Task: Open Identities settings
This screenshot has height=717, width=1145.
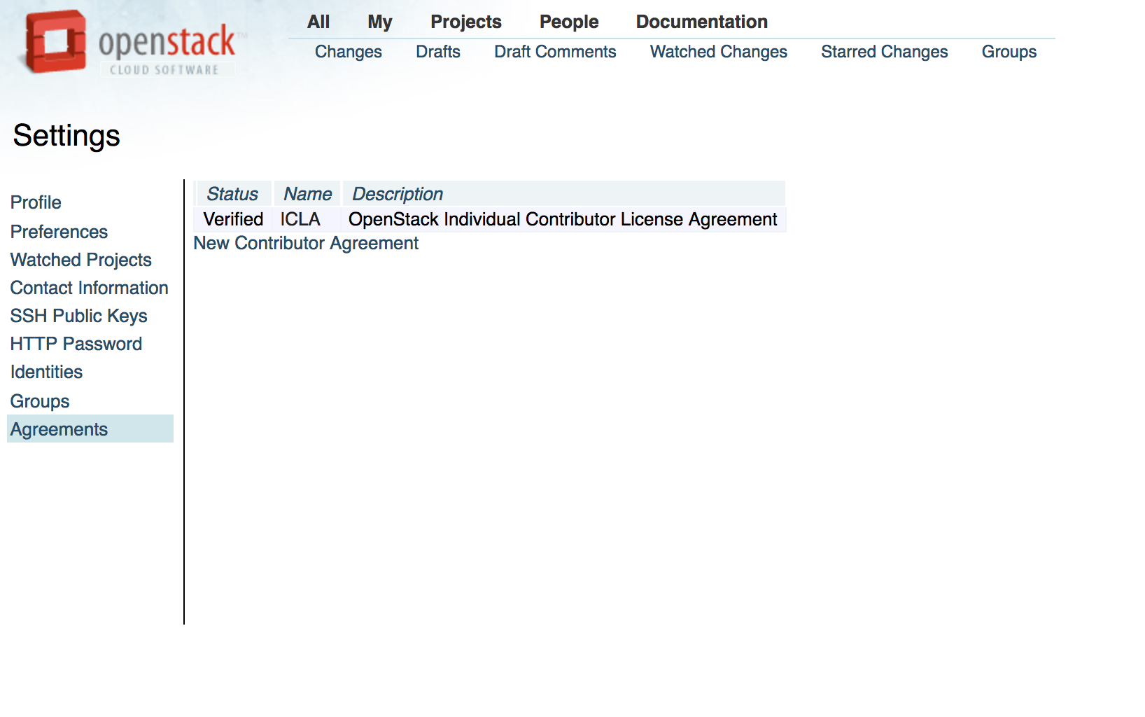Action: pyautogui.click(x=46, y=372)
